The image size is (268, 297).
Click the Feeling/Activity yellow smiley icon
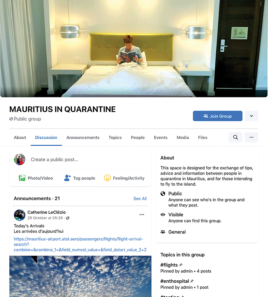click(x=107, y=178)
